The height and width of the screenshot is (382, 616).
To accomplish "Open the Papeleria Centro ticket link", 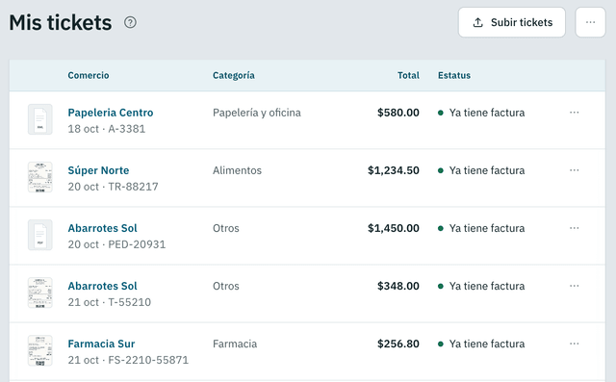I will click(x=111, y=113).
